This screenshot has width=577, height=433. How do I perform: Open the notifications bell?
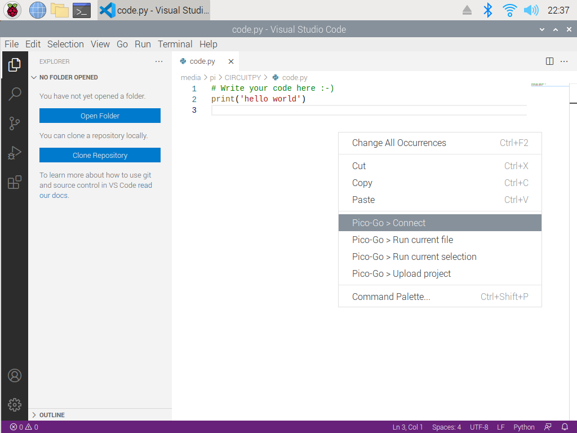pyautogui.click(x=565, y=427)
